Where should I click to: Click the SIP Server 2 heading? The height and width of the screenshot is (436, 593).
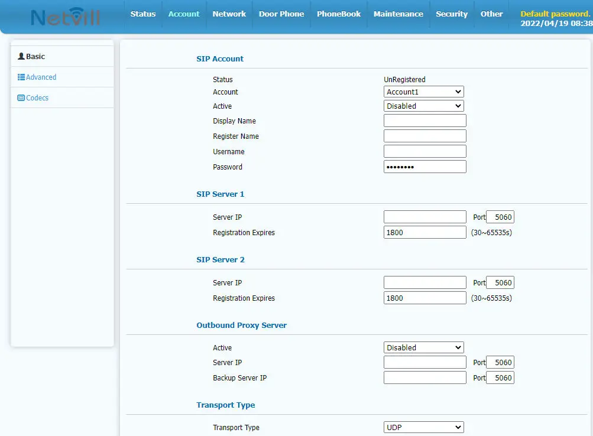[221, 260]
